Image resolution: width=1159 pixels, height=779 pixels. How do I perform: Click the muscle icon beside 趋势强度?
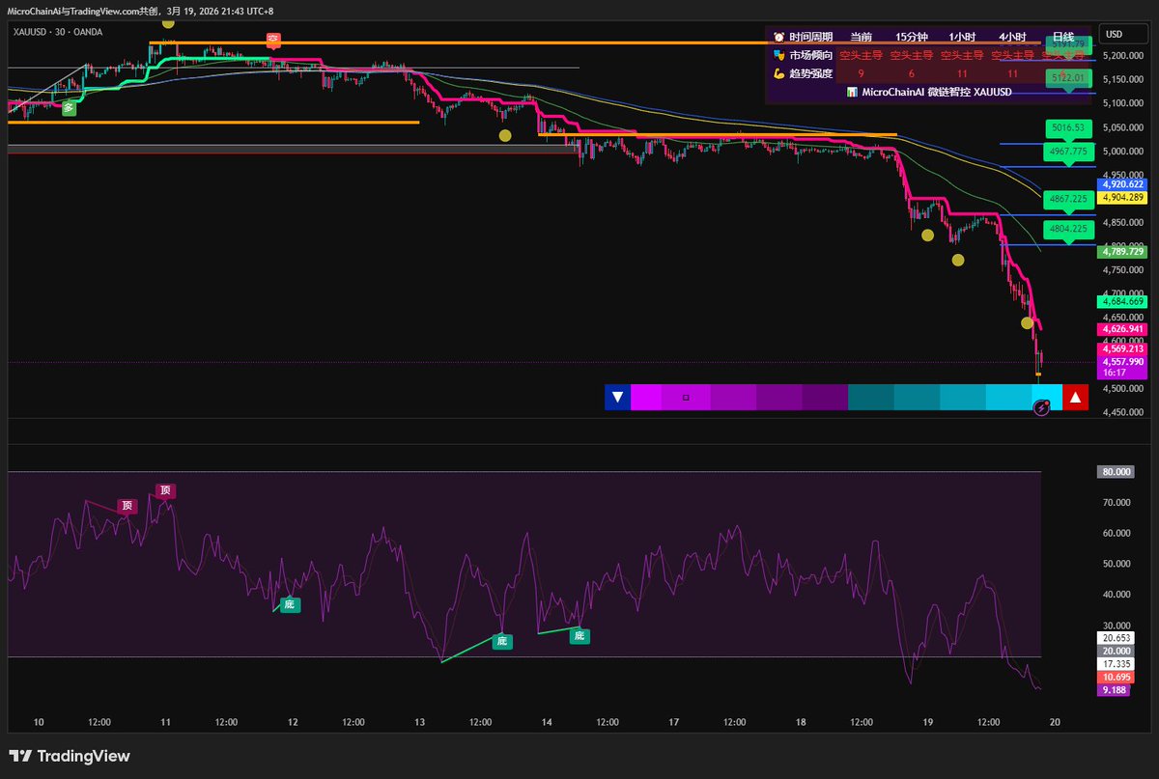(x=779, y=73)
